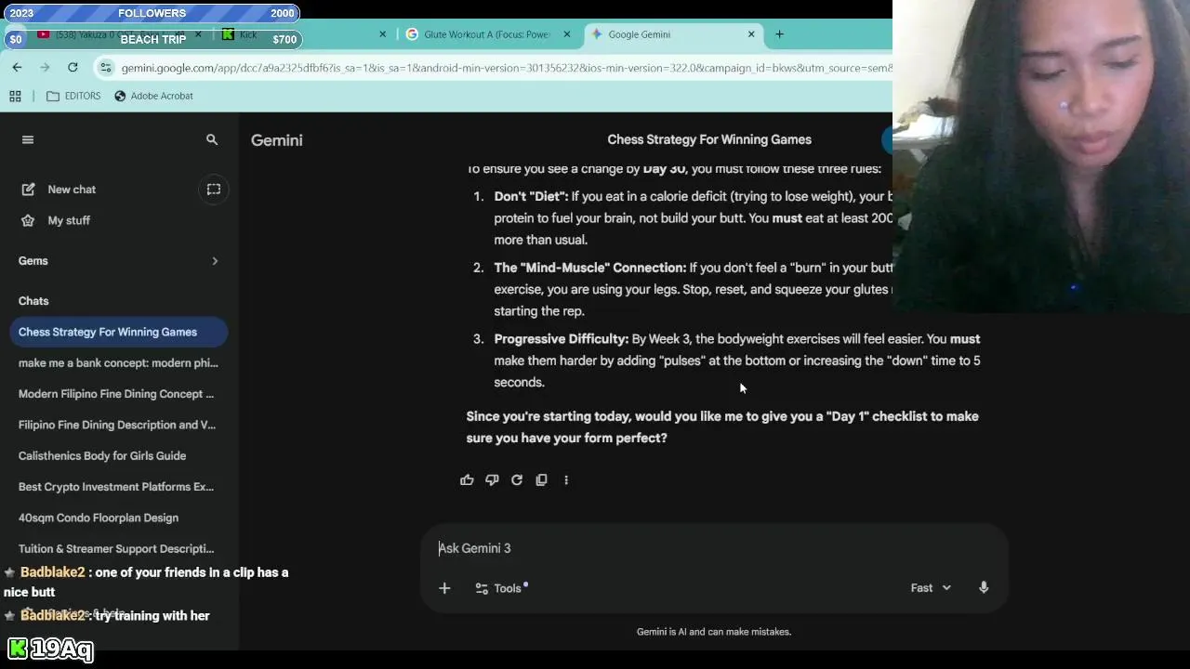Click the site information icon in address bar
1190x669 pixels.
[x=106, y=68]
